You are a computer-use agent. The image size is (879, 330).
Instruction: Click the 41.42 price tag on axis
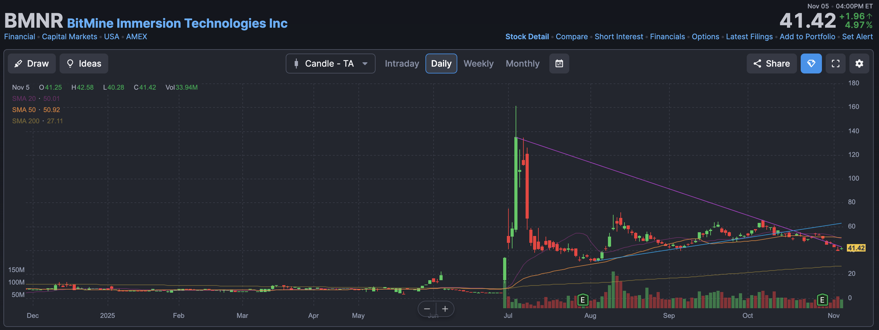click(856, 248)
